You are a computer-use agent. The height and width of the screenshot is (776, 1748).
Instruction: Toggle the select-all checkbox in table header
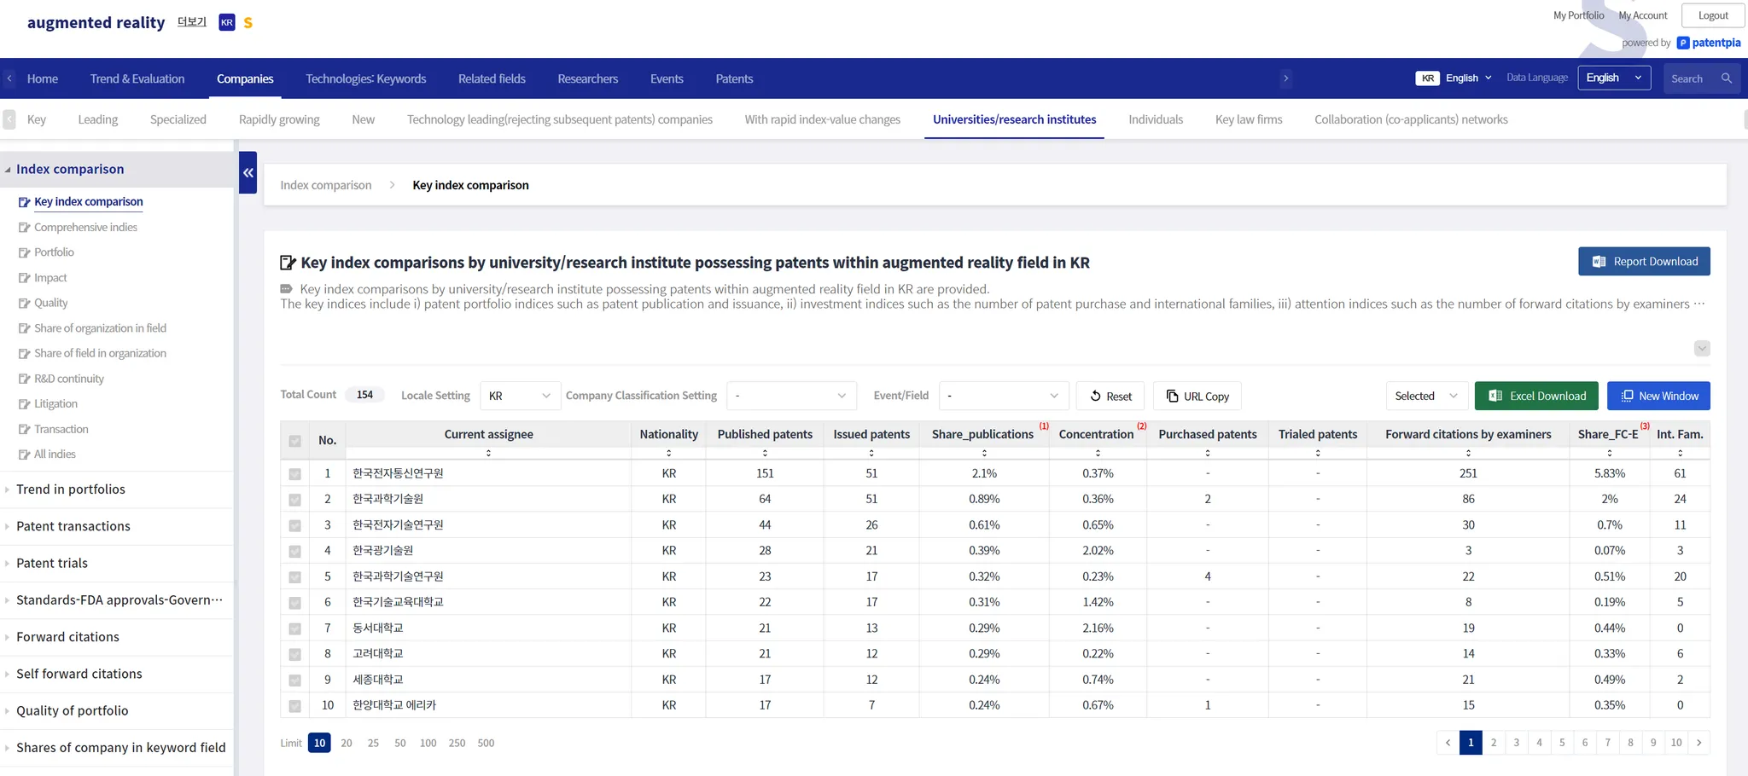[294, 441]
